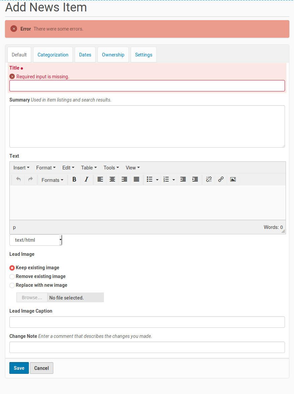Open the Tools menu in the editor
Screen dimensions: 294x394
point(111,167)
